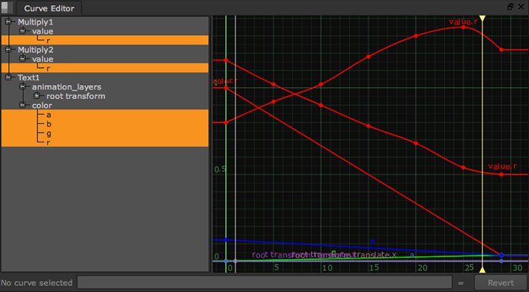Image resolution: width=529 pixels, height=292 pixels.
Task: Select the r curve under Multiply1 value
Action: click(x=105, y=40)
